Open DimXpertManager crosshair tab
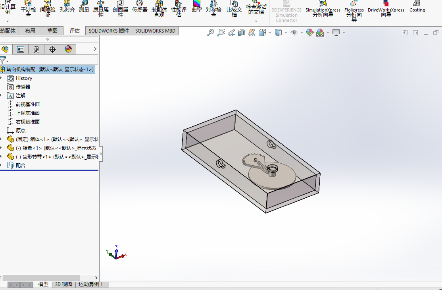 [x=52, y=49]
